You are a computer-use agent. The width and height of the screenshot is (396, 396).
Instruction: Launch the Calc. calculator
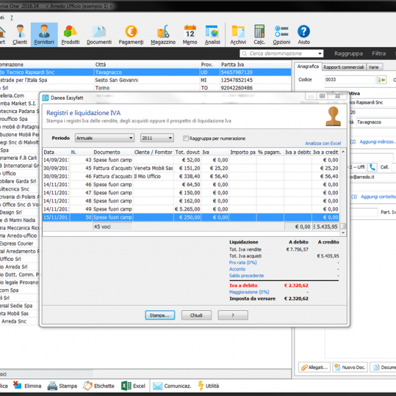[259, 34]
